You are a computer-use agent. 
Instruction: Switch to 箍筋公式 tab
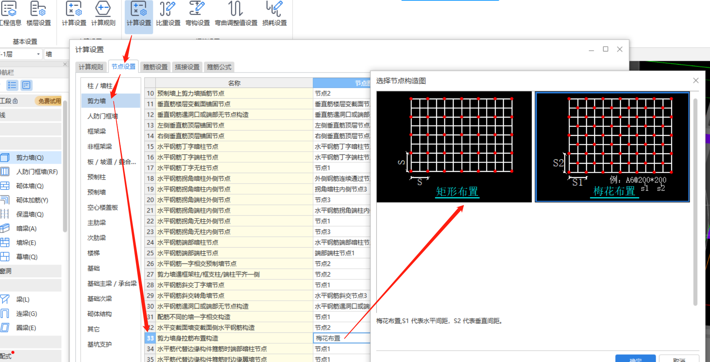(x=219, y=67)
